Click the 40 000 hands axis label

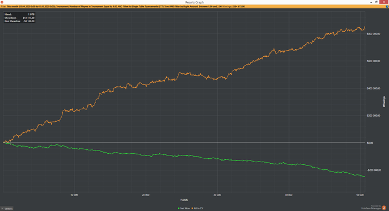(x=288, y=195)
